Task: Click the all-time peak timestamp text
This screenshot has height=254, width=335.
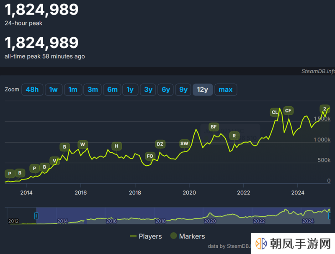Action: point(45,56)
